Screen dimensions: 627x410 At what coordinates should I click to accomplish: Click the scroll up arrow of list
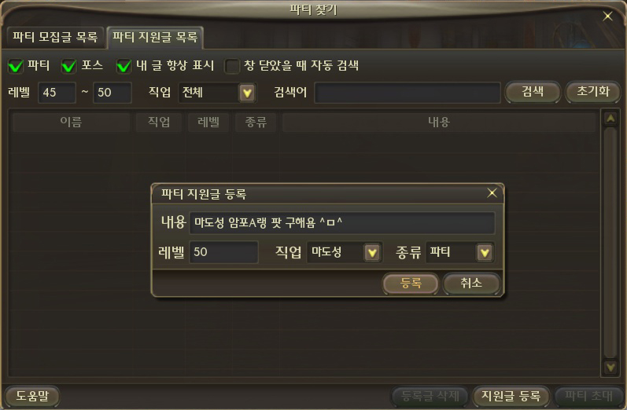coord(610,119)
